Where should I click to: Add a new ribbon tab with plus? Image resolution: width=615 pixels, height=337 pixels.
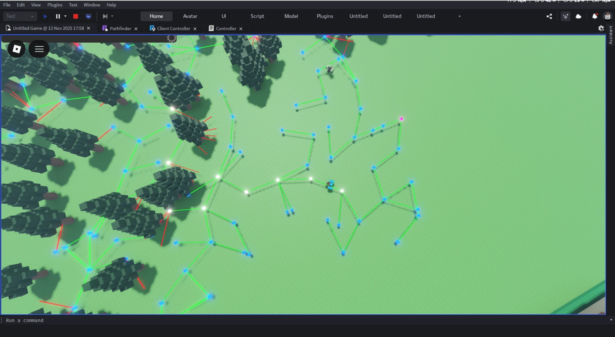pyautogui.click(x=459, y=16)
